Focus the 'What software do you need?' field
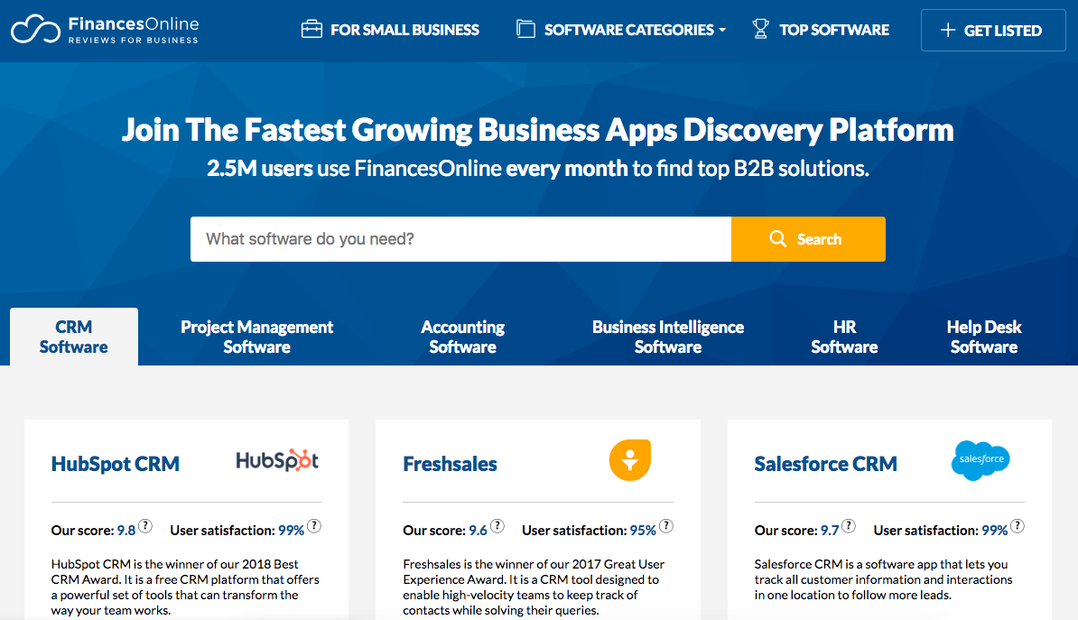Viewport: 1078px width, 620px height. pyautogui.click(x=460, y=239)
